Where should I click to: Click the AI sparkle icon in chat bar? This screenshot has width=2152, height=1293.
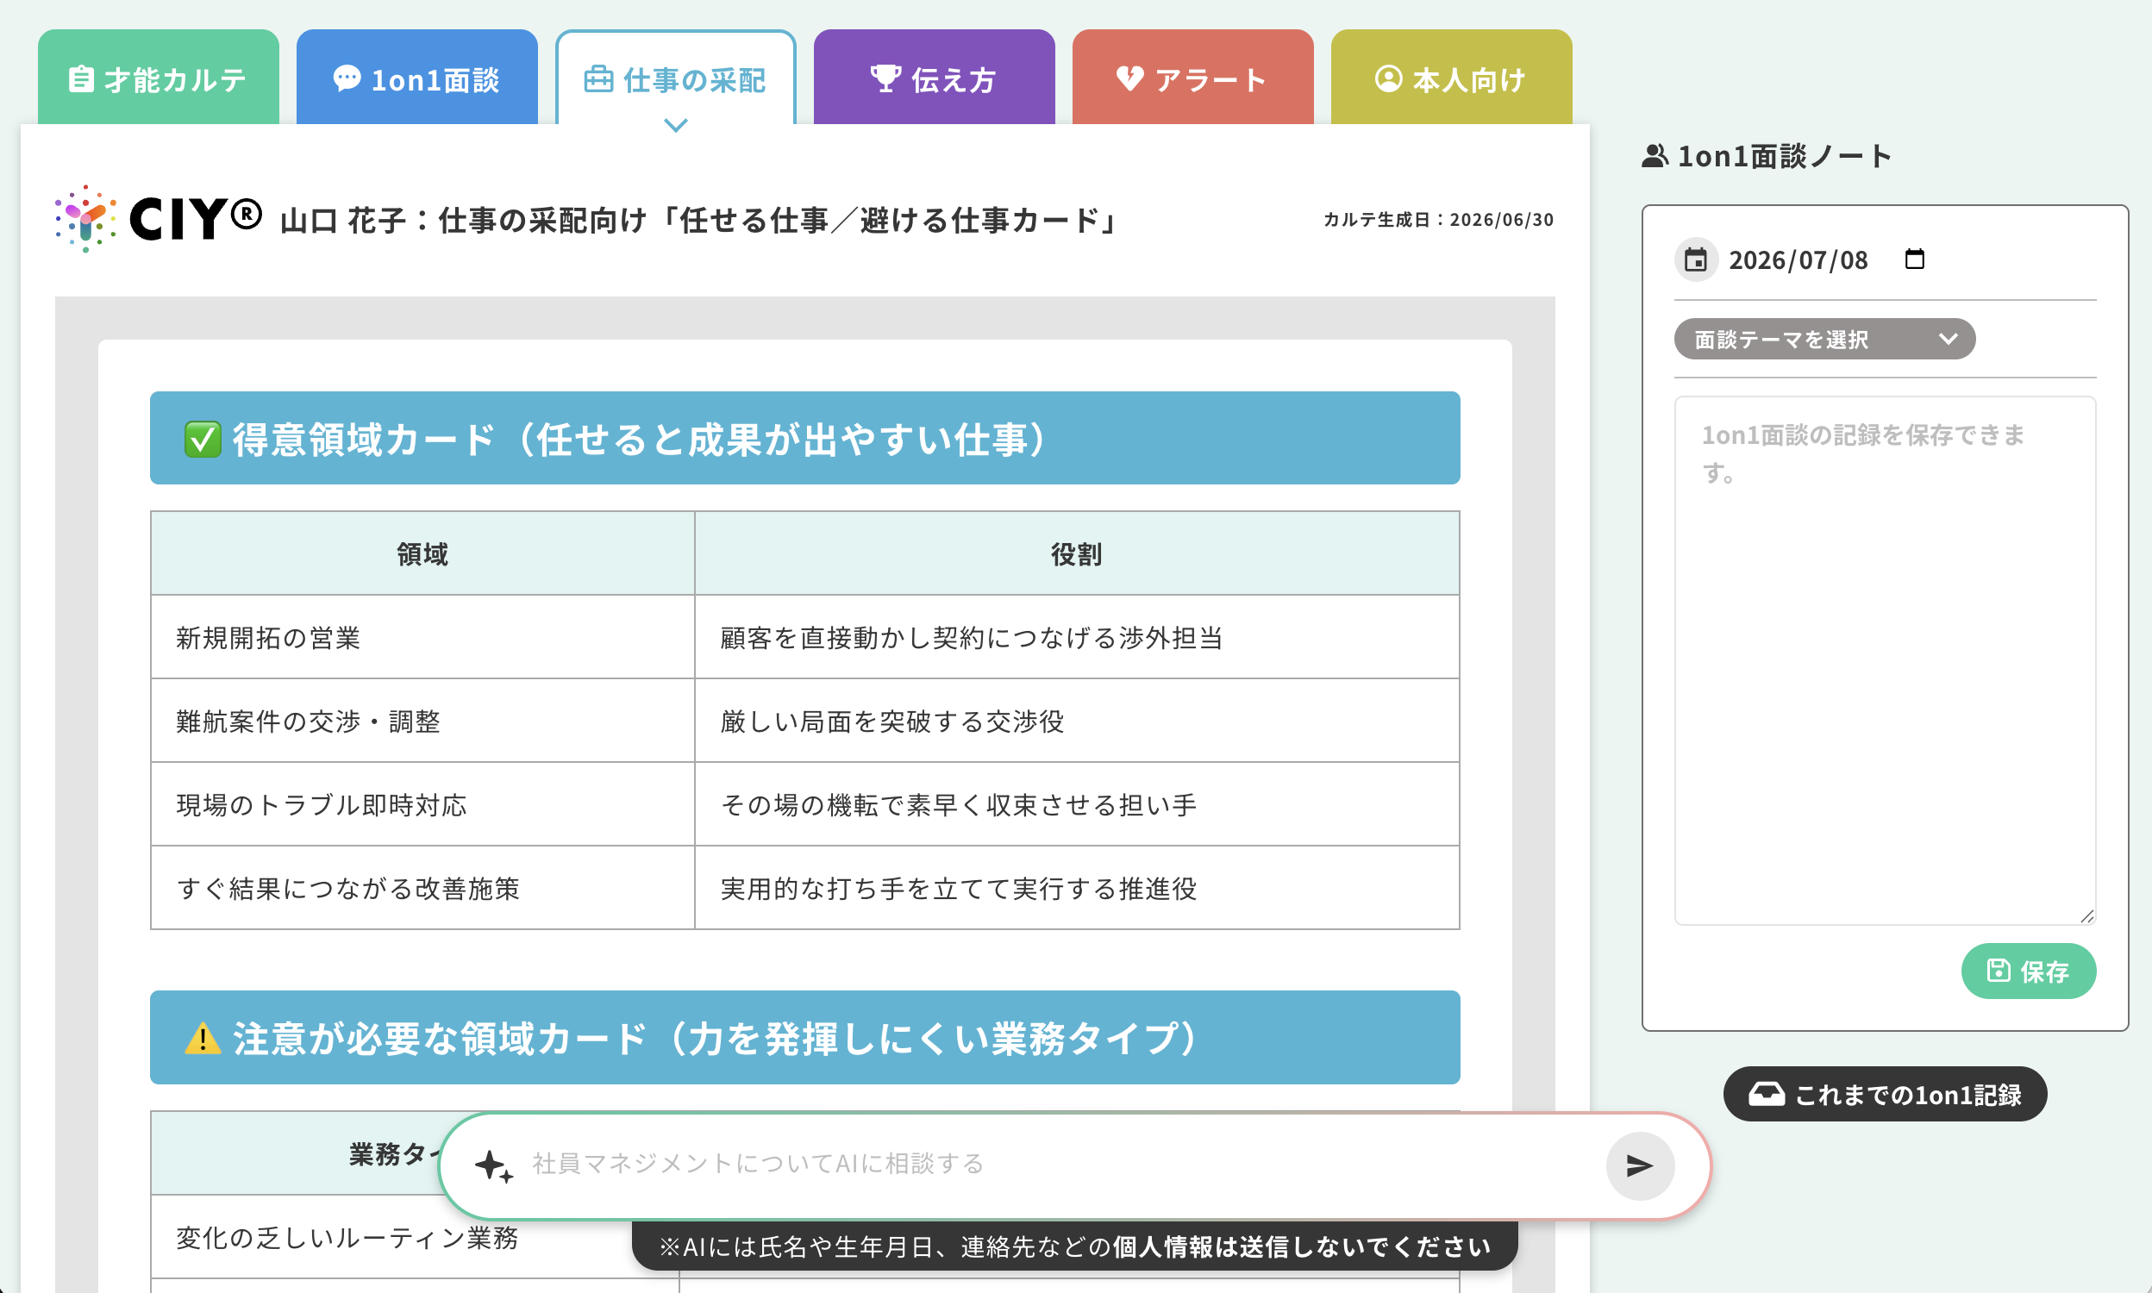tap(494, 1165)
